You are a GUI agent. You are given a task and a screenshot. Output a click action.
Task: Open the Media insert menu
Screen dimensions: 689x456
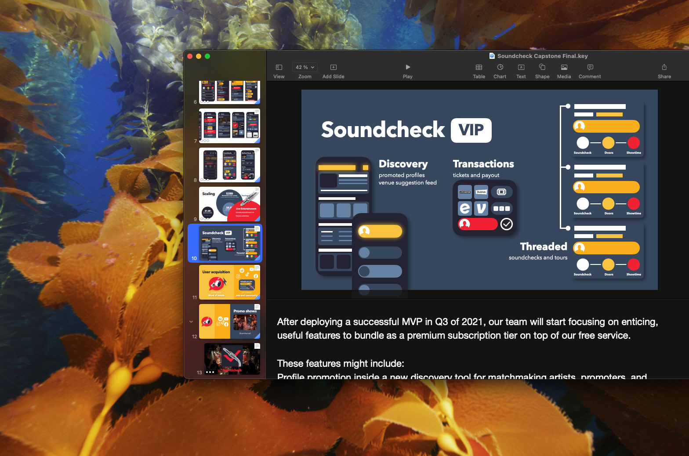click(x=564, y=67)
